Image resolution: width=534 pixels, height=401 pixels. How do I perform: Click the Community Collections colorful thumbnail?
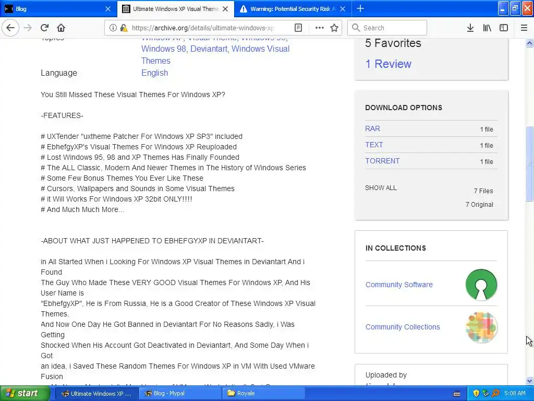click(x=481, y=327)
